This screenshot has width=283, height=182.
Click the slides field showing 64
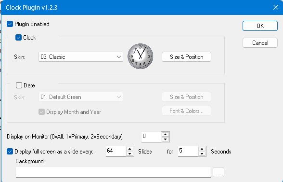tap(116, 151)
